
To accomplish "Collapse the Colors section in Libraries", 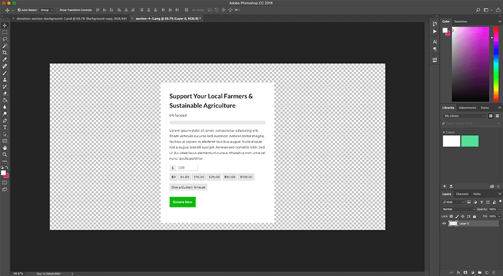I will point(444,132).
